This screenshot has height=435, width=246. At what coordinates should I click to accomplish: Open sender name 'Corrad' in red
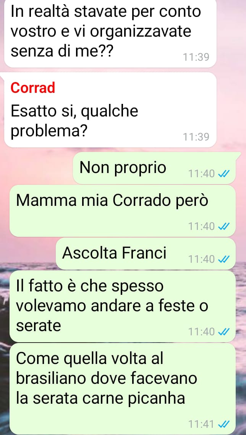(33, 88)
